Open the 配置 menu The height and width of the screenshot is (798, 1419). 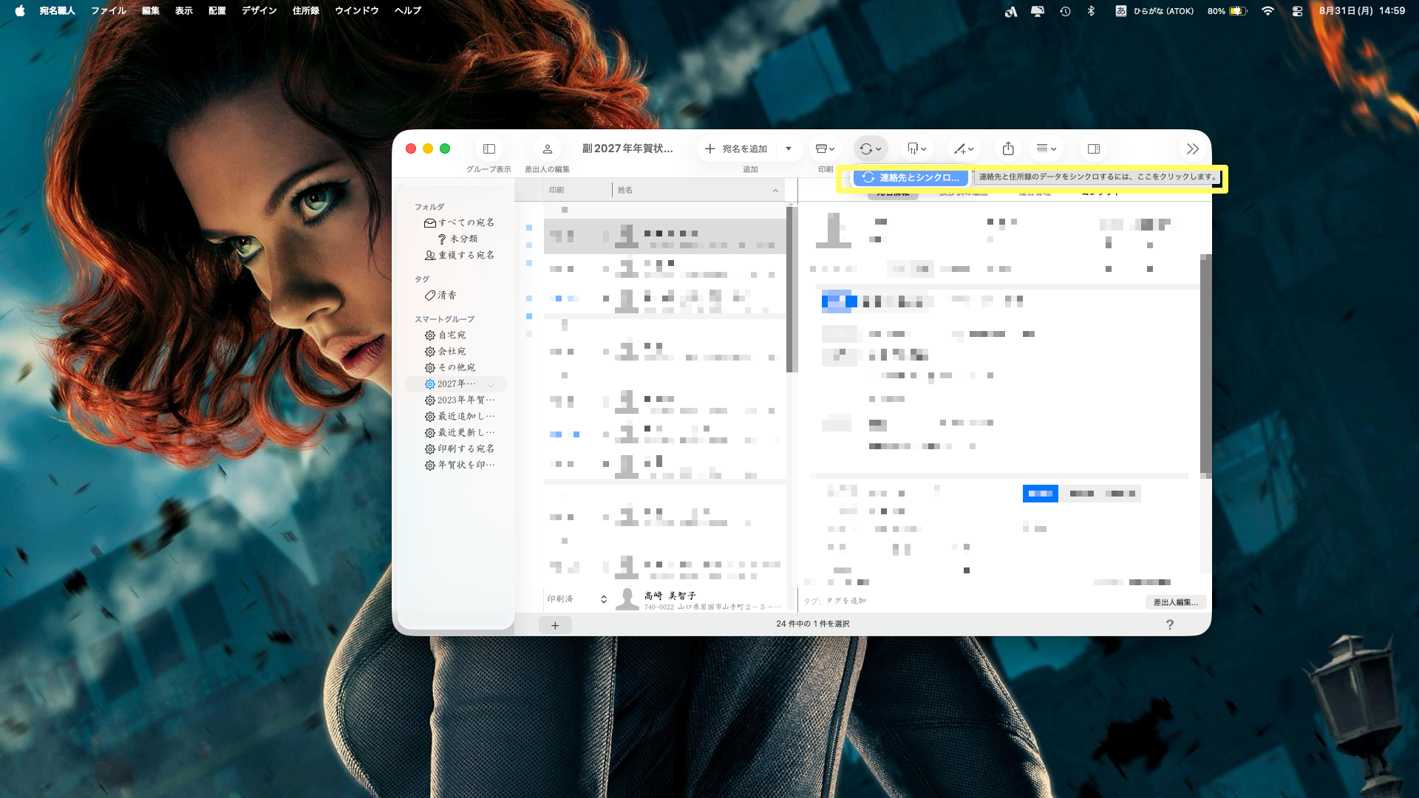pyautogui.click(x=217, y=11)
